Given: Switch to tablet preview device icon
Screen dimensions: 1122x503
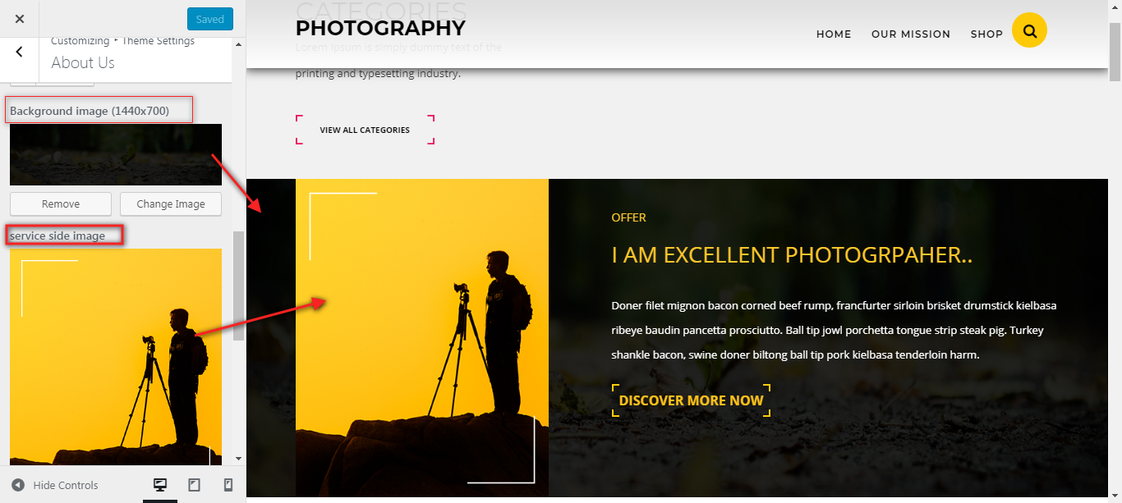Looking at the screenshot, I should click(194, 485).
